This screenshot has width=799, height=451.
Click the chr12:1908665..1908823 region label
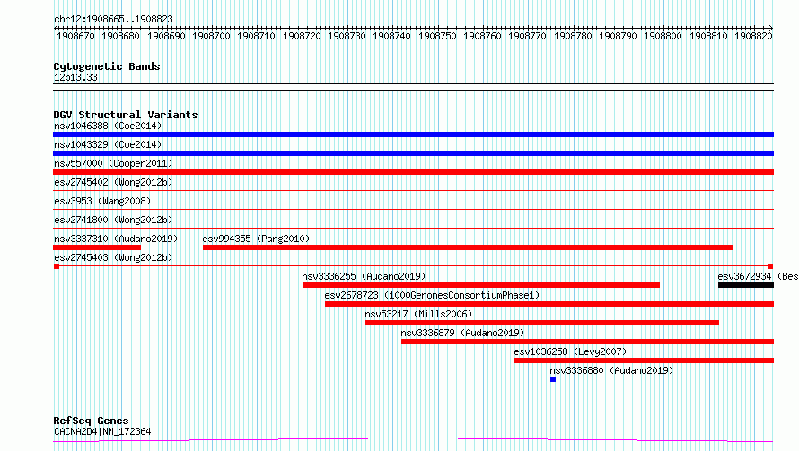[114, 19]
